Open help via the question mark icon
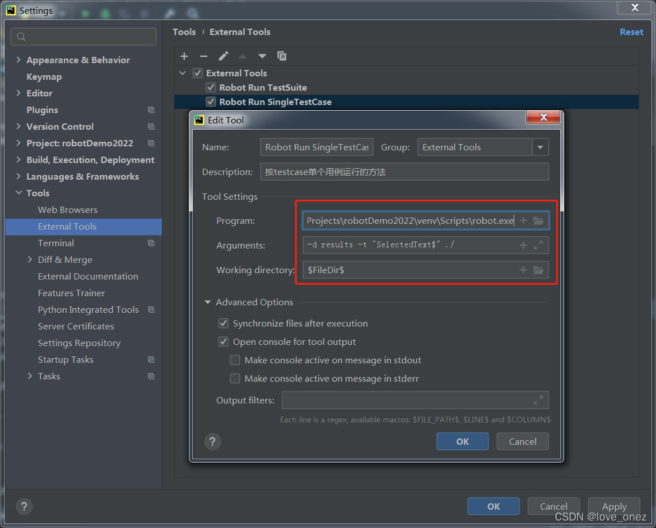 coord(212,441)
